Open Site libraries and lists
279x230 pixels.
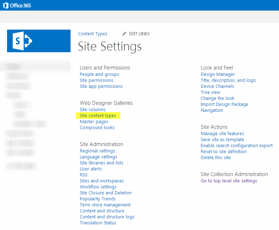coord(102,163)
